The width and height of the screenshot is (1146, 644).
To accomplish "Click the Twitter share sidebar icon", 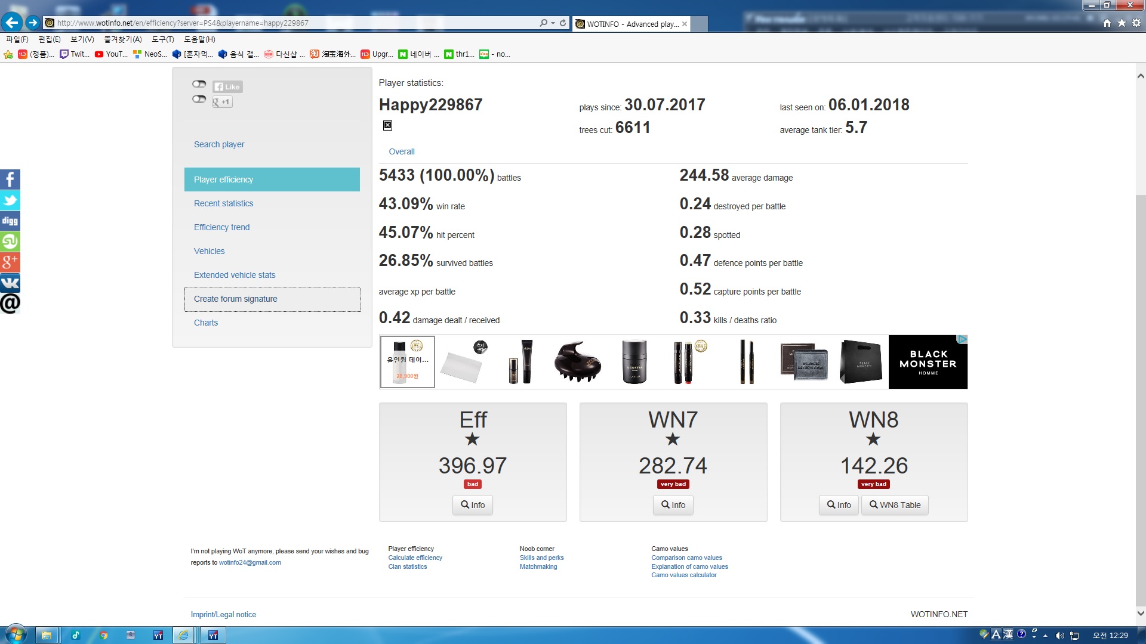I will point(10,200).
